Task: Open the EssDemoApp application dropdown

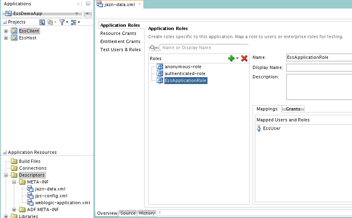Action: pyautogui.click(x=77, y=13)
